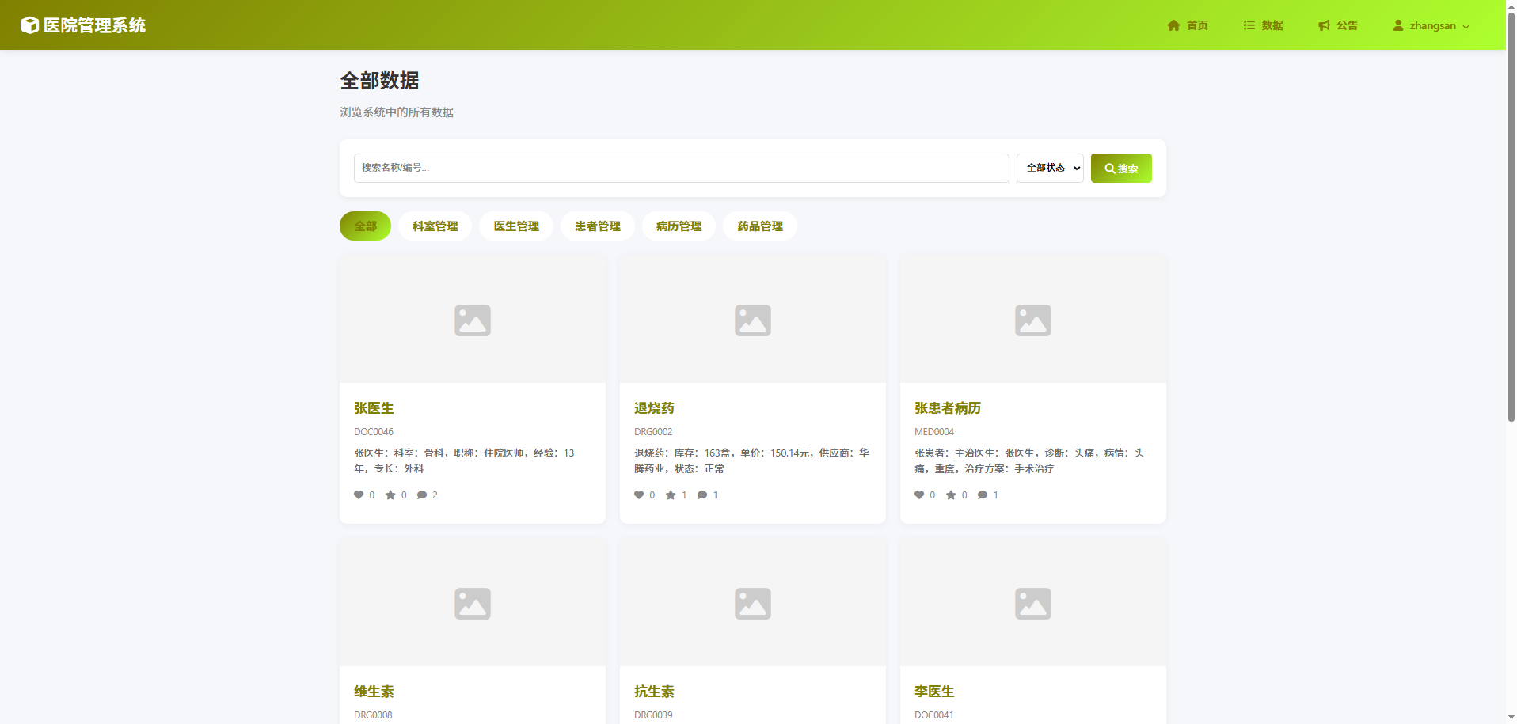Image resolution: width=1517 pixels, height=724 pixels.
Task: Switch to the 医生管理 tab
Action: [x=516, y=226]
